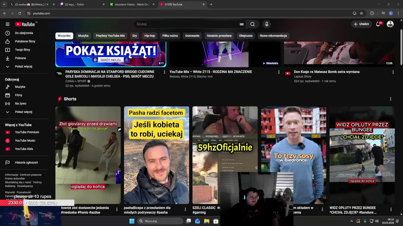403x226 pixels.
Task: Open File Explorer from the taskbar
Action: 207,221
